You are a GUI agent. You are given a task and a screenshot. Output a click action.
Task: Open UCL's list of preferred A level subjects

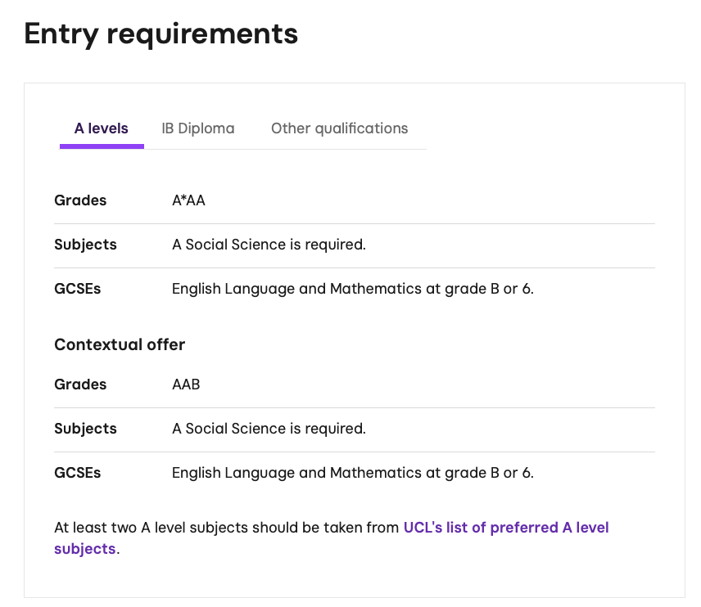pyautogui.click(x=505, y=528)
